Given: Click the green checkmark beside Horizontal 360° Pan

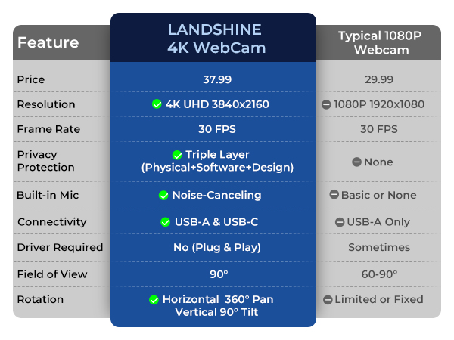Looking at the screenshot, I should tap(154, 300).
